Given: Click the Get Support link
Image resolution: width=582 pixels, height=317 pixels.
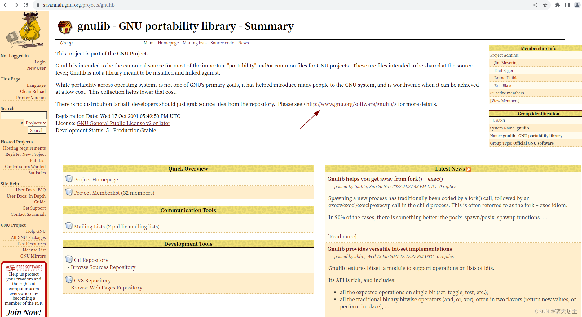Looking at the screenshot, I should pos(34,208).
